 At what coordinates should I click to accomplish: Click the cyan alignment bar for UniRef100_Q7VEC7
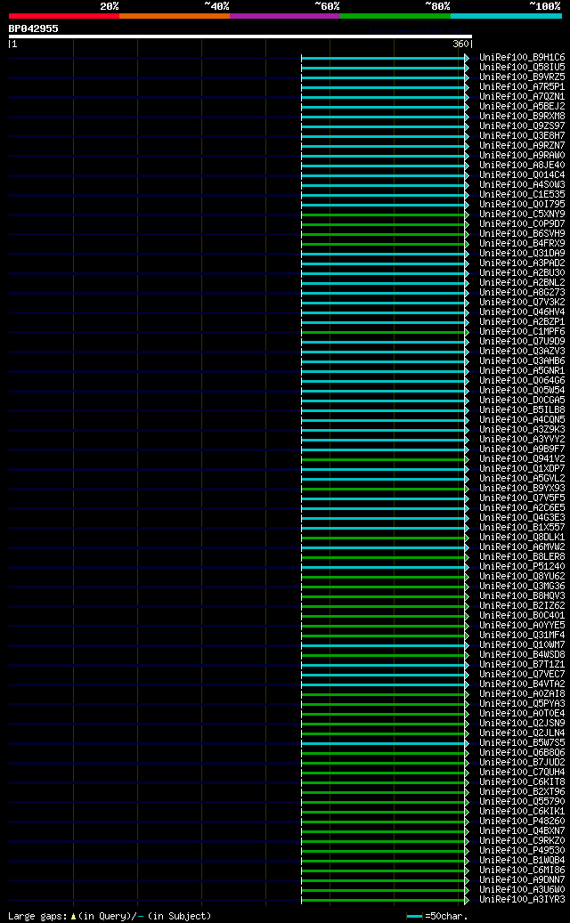383,675
